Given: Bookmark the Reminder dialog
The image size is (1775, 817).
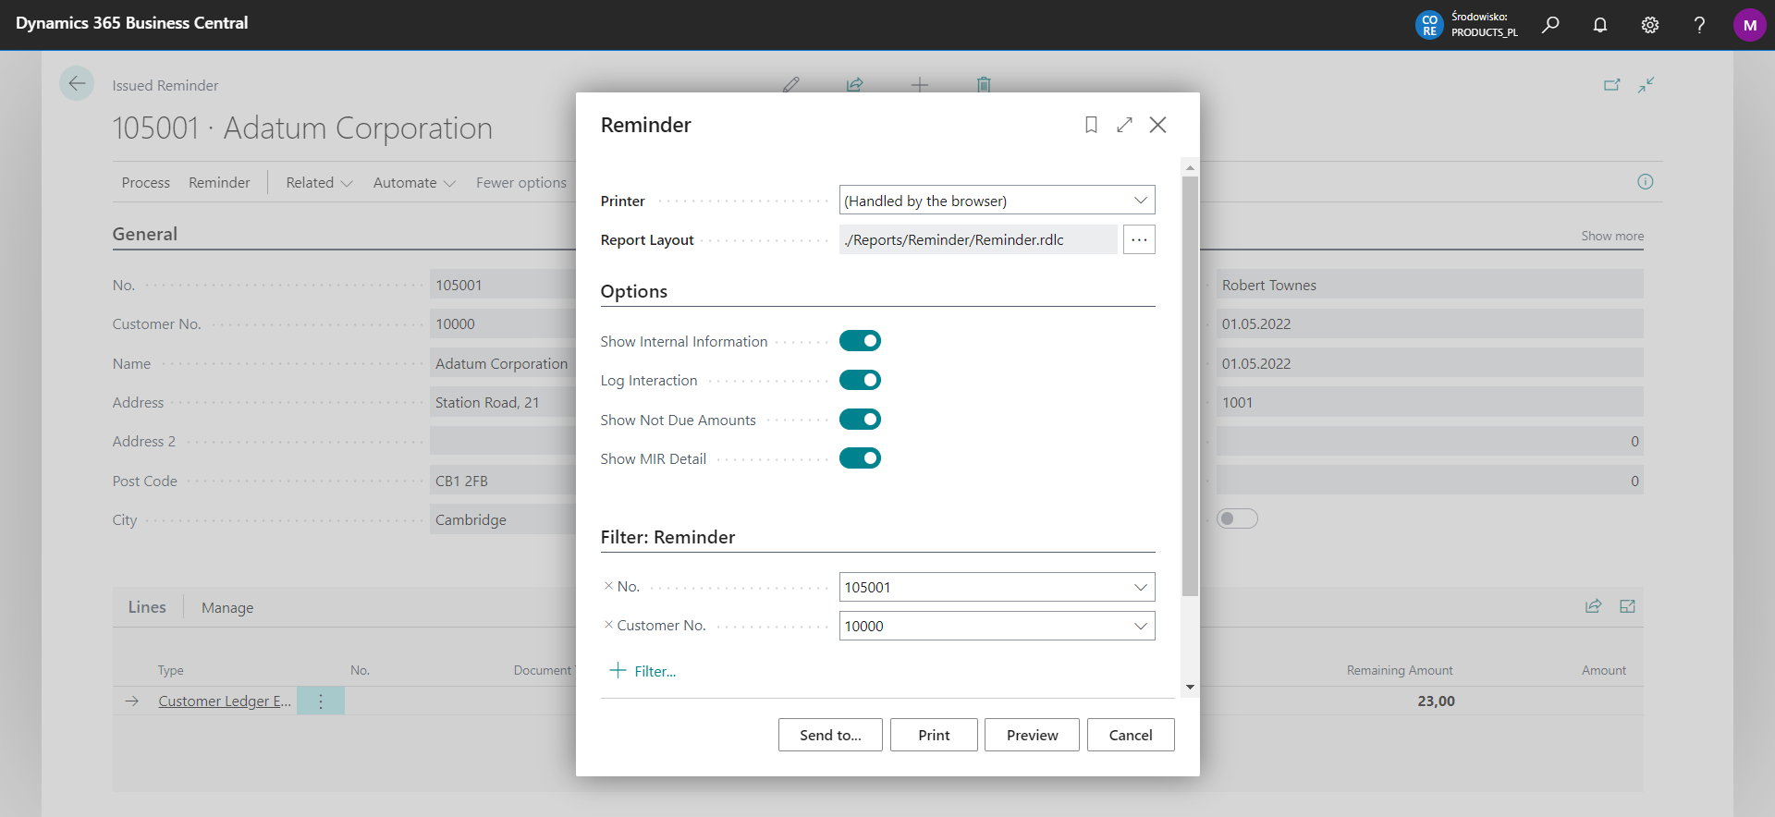Looking at the screenshot, I should 1091,125.
